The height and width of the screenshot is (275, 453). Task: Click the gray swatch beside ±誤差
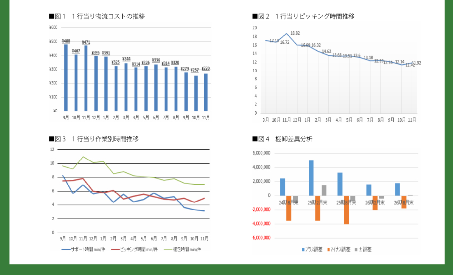click(x=356, y=249)
